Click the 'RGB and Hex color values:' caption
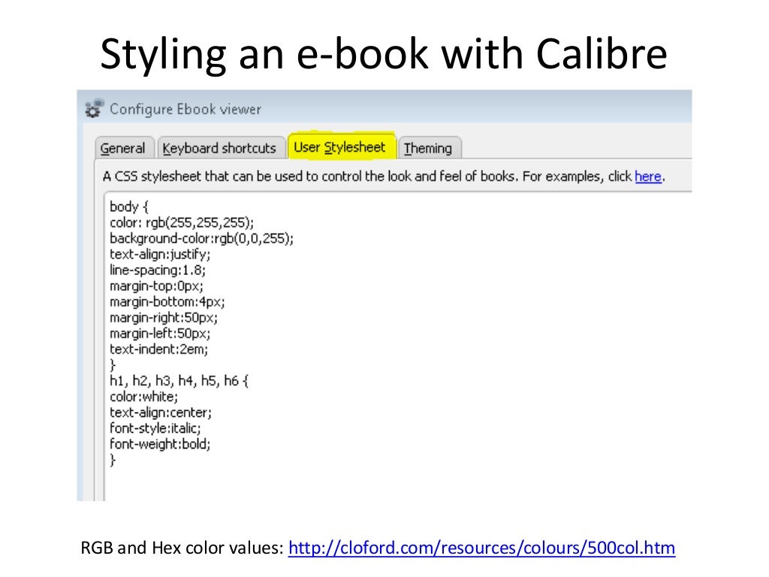Image resolution: width=769 pixels, height=577 pixels. 182,548
